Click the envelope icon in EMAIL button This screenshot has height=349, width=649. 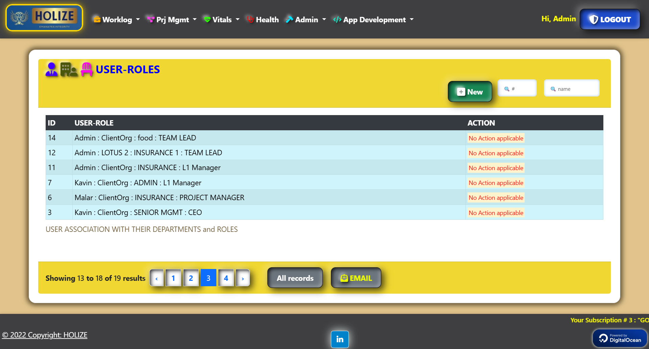pos(344,278)
